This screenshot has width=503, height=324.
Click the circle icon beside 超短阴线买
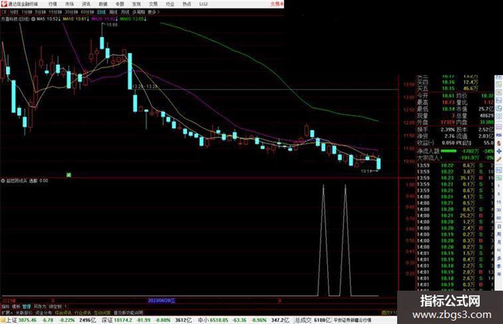[x=3, y=181]
